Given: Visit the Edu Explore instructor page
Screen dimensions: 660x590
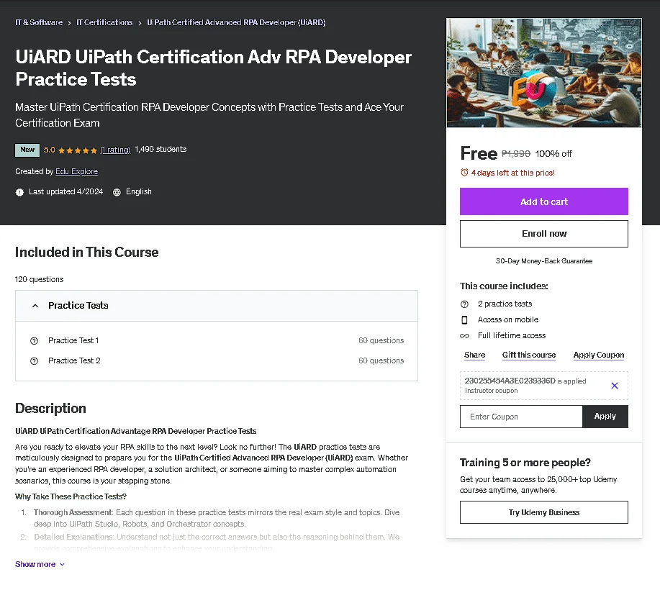Looking at the screenshot, I should click(x=76, y=171).
